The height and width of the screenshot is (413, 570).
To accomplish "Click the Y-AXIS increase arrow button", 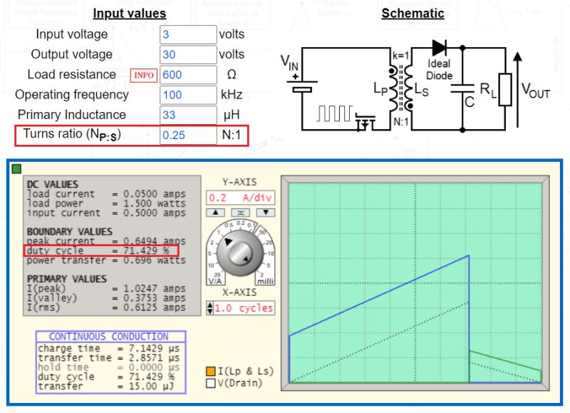I will (214, 212).
